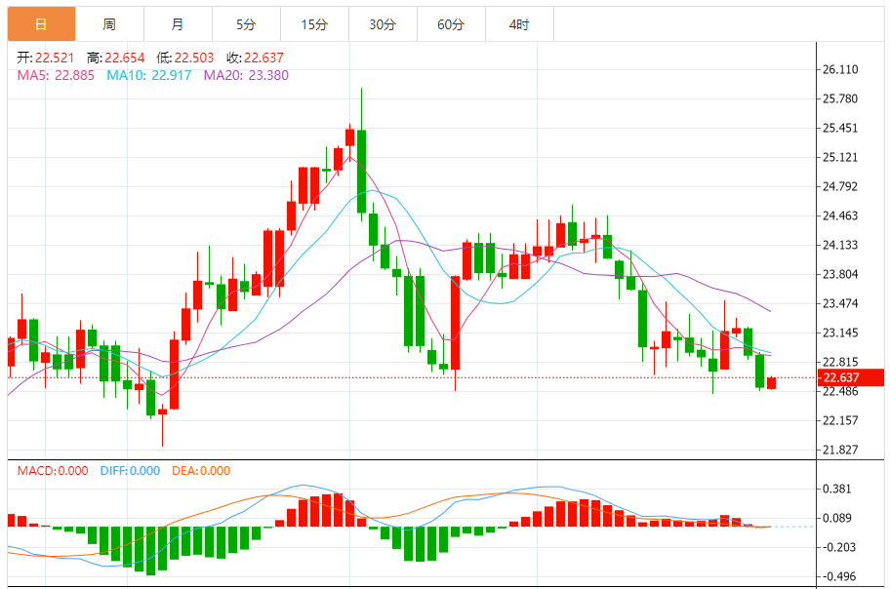Show the 60分 interval chart
The height and width of the screenshot is (589, 890).
click(x=451, y=24)
